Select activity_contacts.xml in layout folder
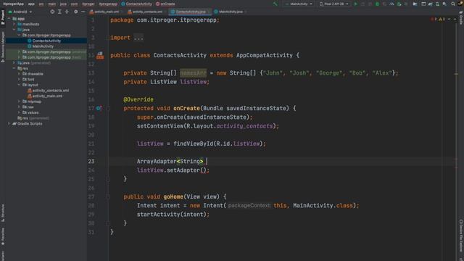The image size is (464, 261). point(50,90)
